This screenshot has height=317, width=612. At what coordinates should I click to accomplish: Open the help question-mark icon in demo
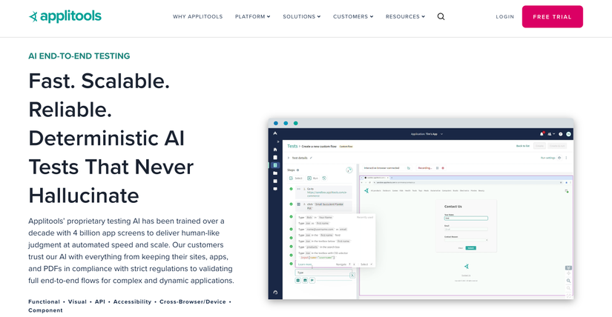tap(561, 134)
